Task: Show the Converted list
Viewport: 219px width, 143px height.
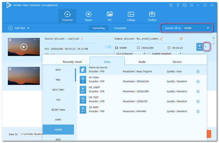Action: coord(120,28)
